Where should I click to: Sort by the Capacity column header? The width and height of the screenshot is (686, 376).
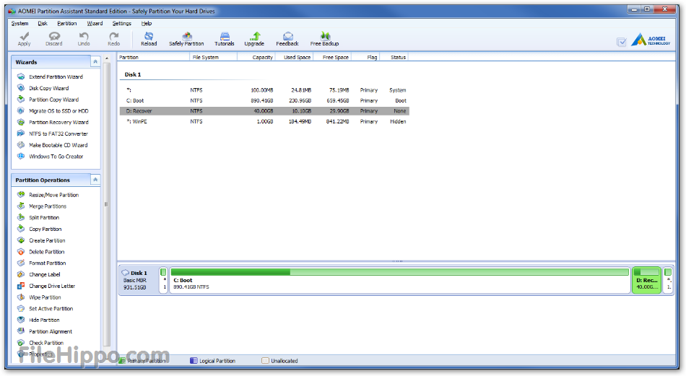pyautogui.click(x=256, y=57)
